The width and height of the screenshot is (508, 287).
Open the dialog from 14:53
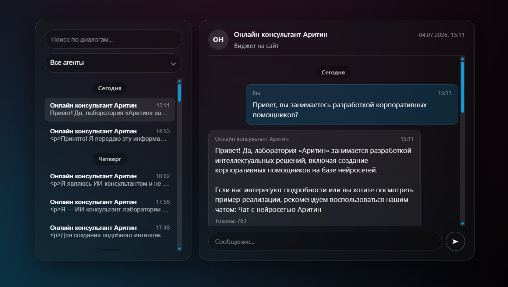(110, 135)
